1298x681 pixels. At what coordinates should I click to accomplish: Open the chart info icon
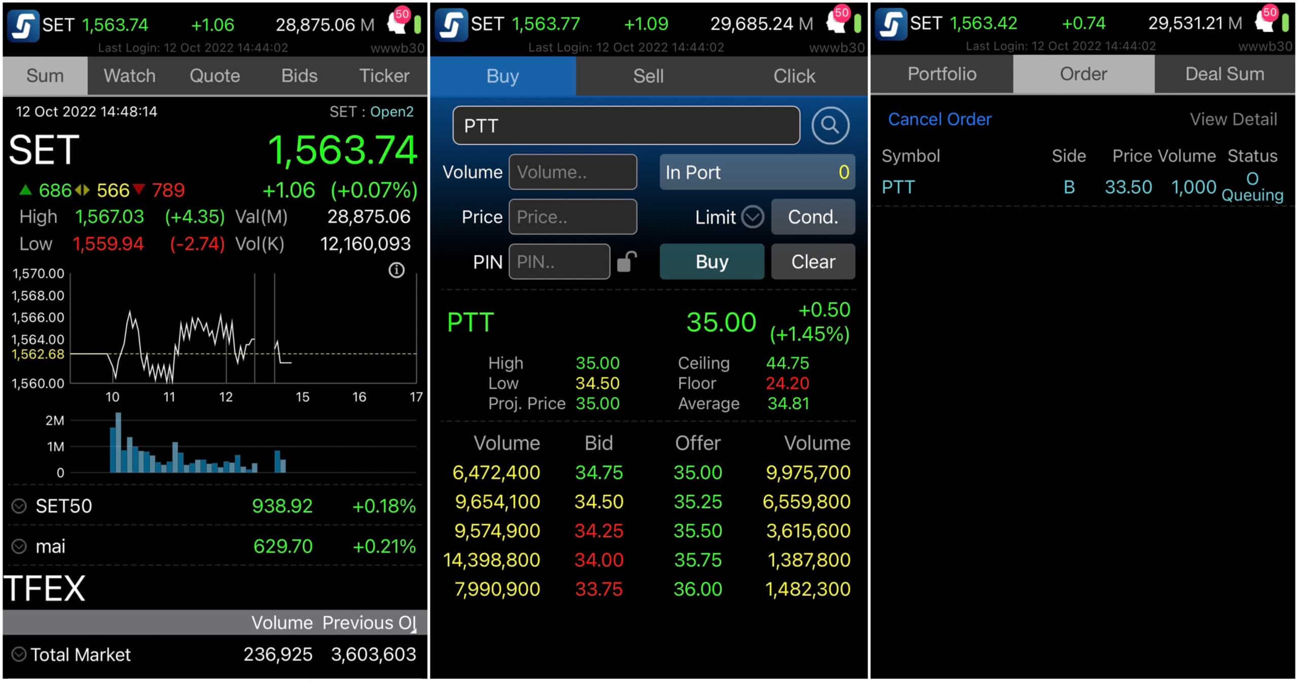tap(396, 270)
